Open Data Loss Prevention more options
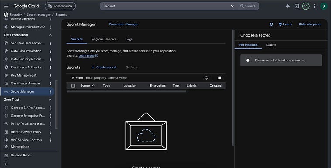This screenshot has width=331, height=168. click(50, 51)
